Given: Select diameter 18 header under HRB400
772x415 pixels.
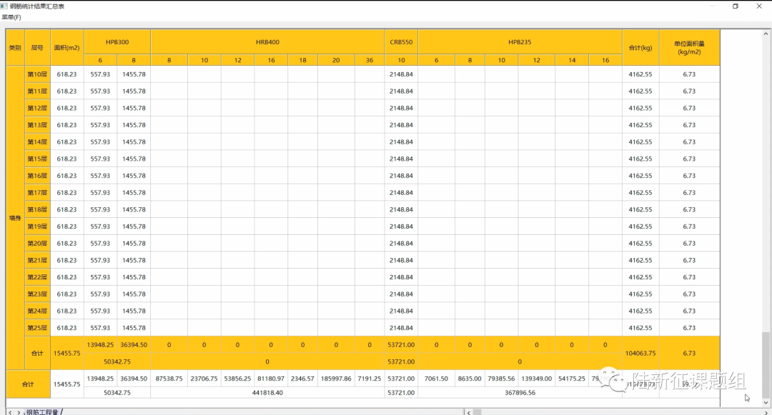Looking at the screenshot, I should (x=303, y=60).
